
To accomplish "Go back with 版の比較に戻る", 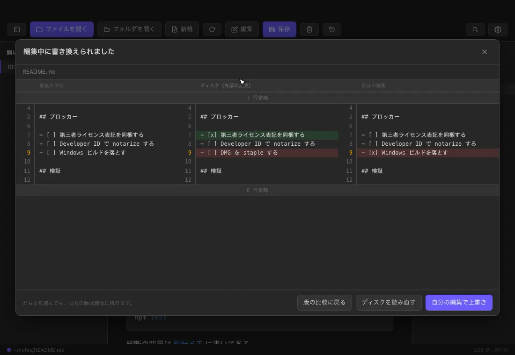I will pyautogui.click(x=324, y=303).
